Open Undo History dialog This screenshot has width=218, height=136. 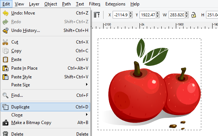click(45, 30)
